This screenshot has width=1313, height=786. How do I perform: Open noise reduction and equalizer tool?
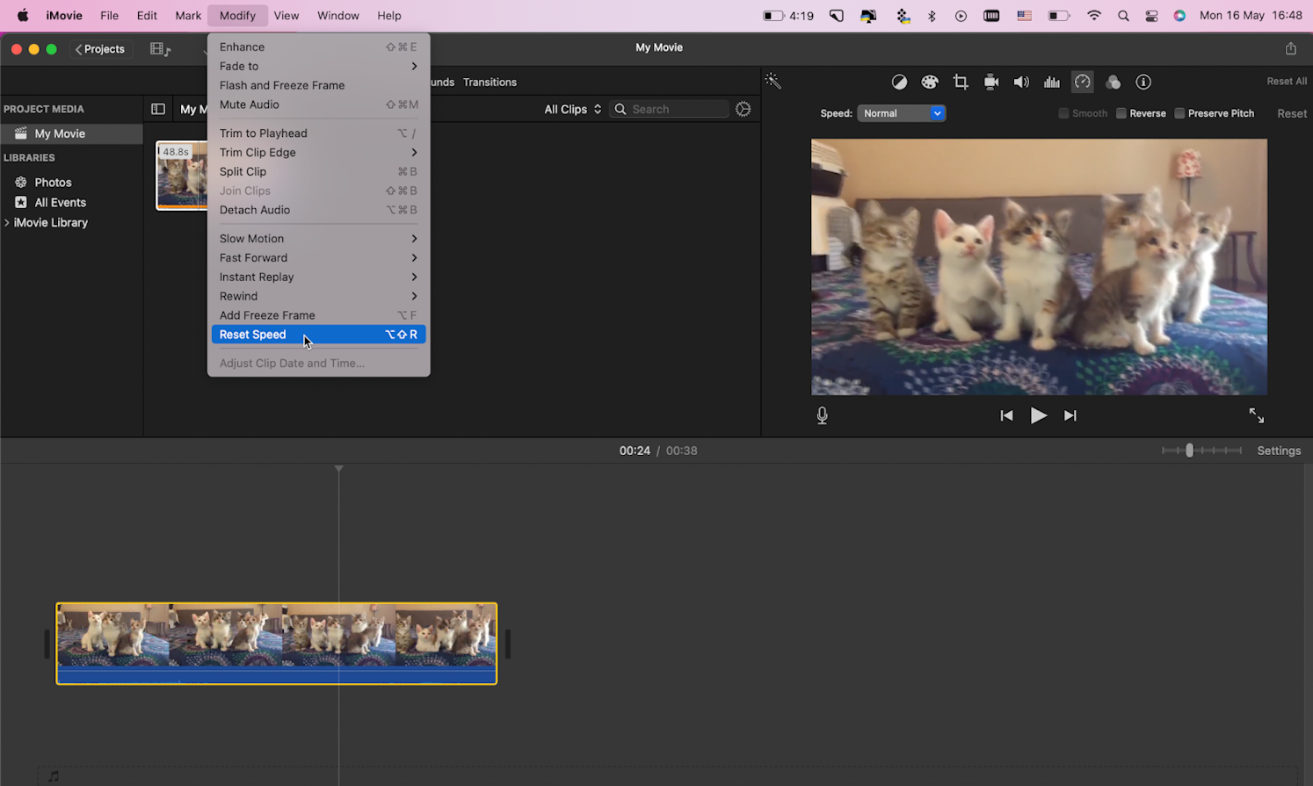(x=1051, y=82)
